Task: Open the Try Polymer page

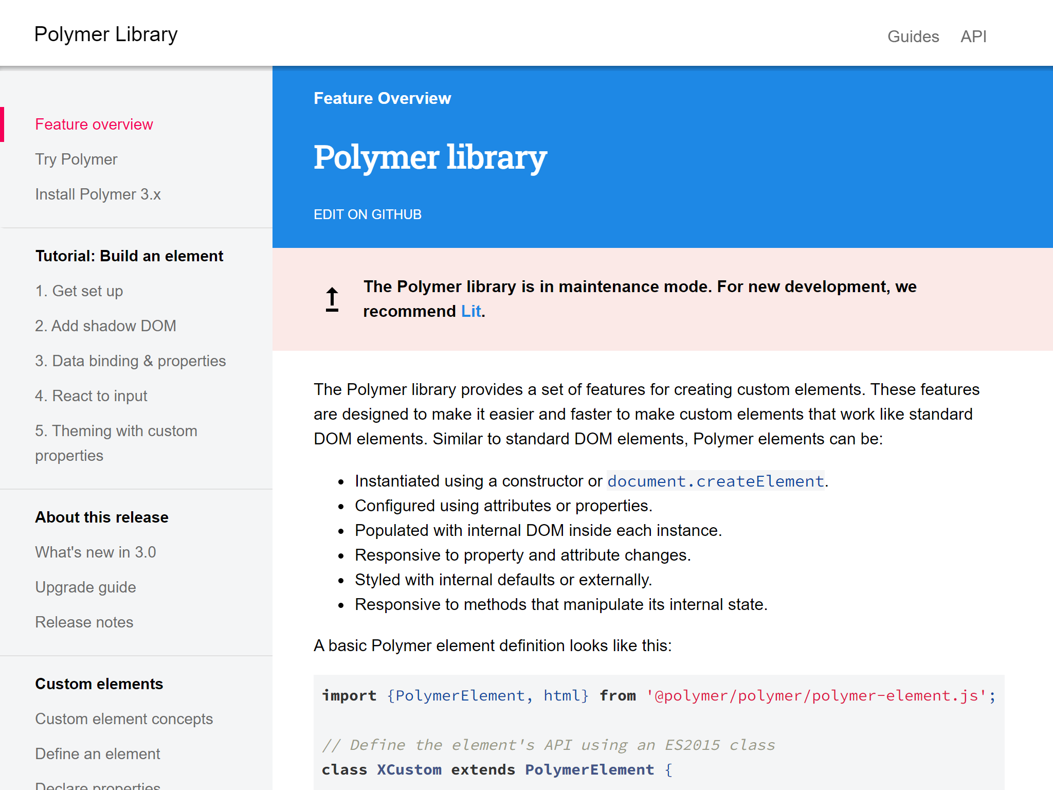Action: (76, 159)
